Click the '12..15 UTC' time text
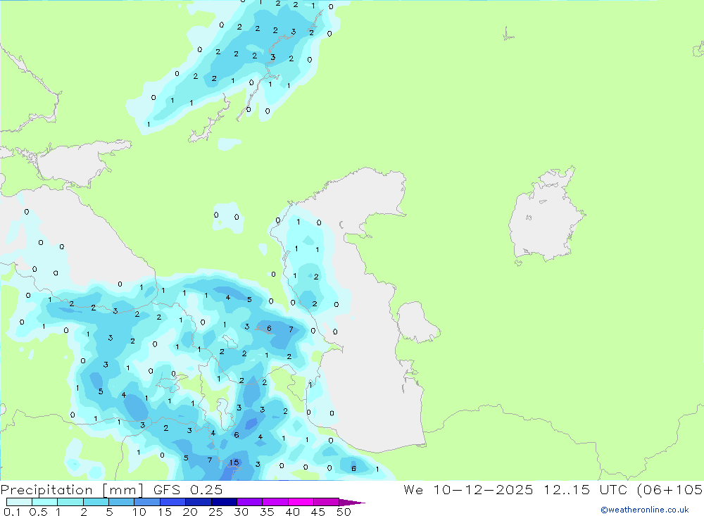704x516 pixels. (x=585, y=489)
